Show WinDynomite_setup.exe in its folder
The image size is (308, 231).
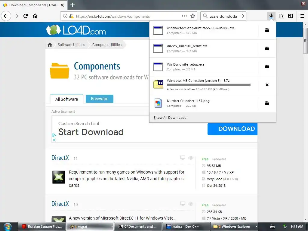point(267,66)
